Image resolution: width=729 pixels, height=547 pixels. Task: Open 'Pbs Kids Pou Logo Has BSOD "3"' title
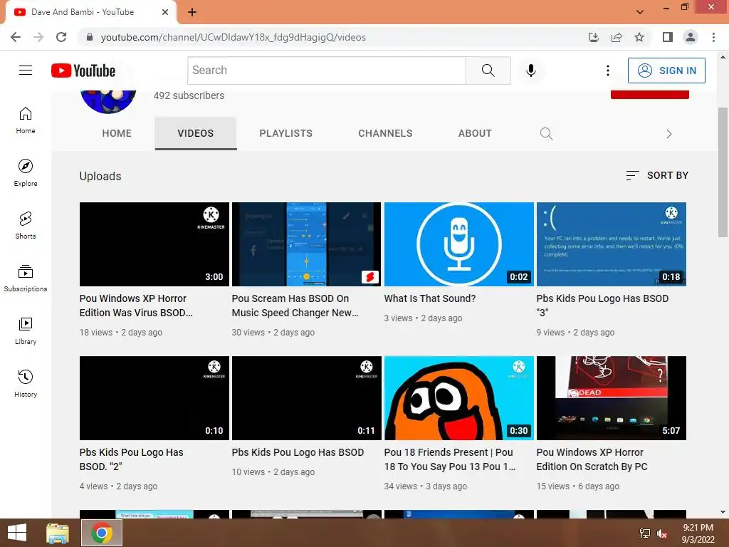602,306
